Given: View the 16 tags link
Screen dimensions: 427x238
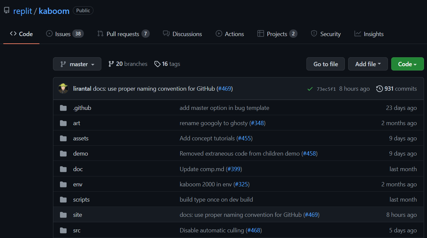Looking at the screenshot, I should coord(167,64).
